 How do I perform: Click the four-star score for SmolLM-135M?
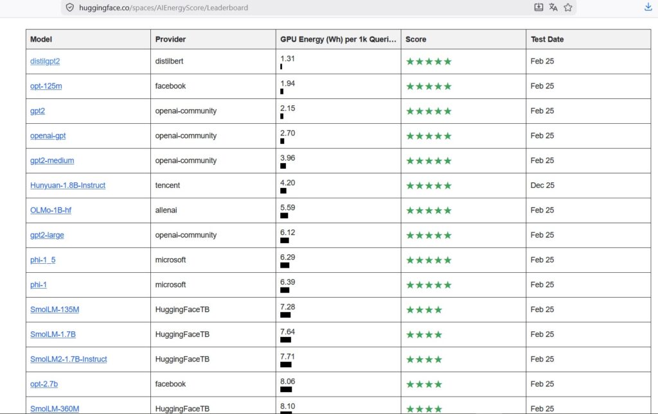coord(424,309)
